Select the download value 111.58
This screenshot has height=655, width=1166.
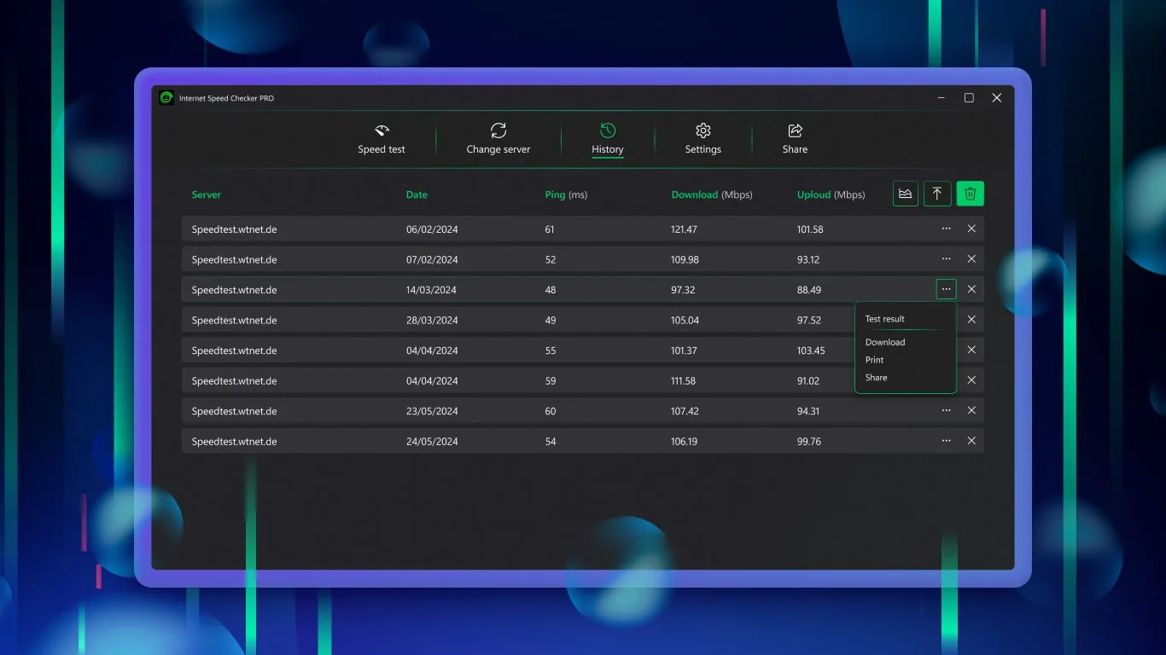point(683,381)
